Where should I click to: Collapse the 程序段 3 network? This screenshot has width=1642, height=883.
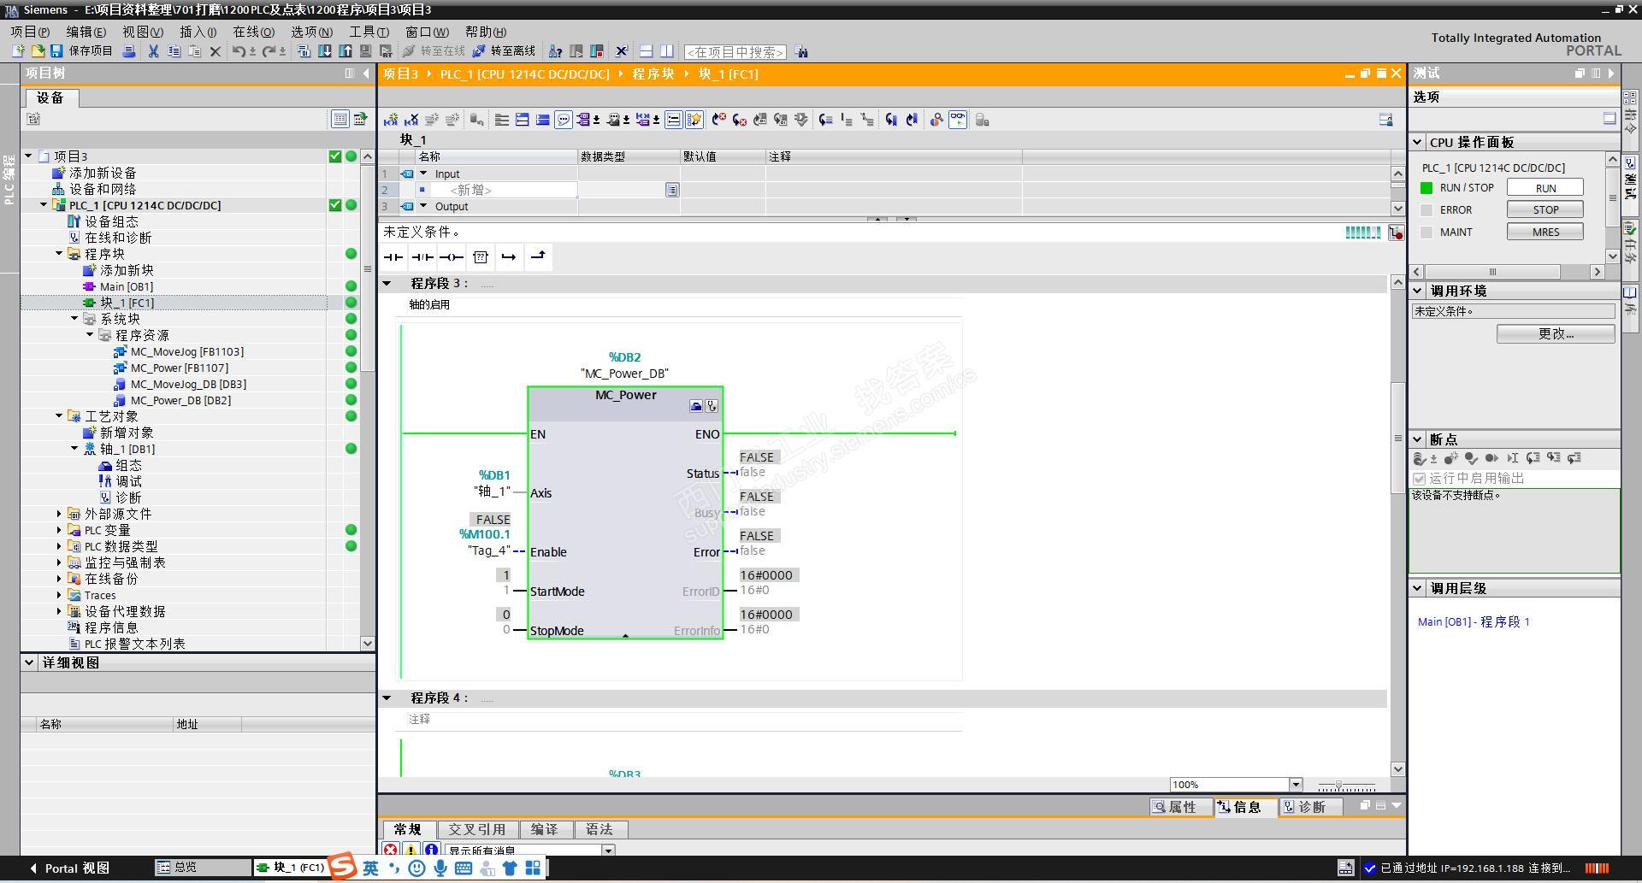pyautogui.click(x=387, y=284)
